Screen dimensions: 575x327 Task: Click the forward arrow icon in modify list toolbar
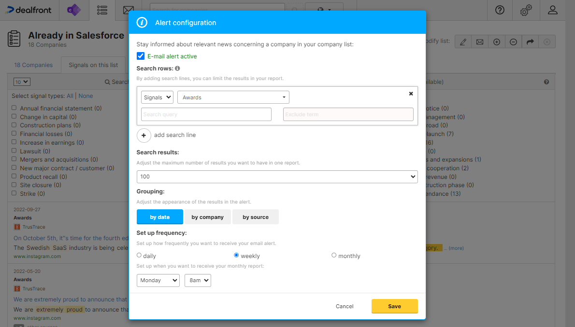(530, 41)
